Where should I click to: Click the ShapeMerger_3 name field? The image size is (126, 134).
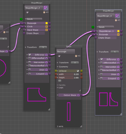click(34, 8)
